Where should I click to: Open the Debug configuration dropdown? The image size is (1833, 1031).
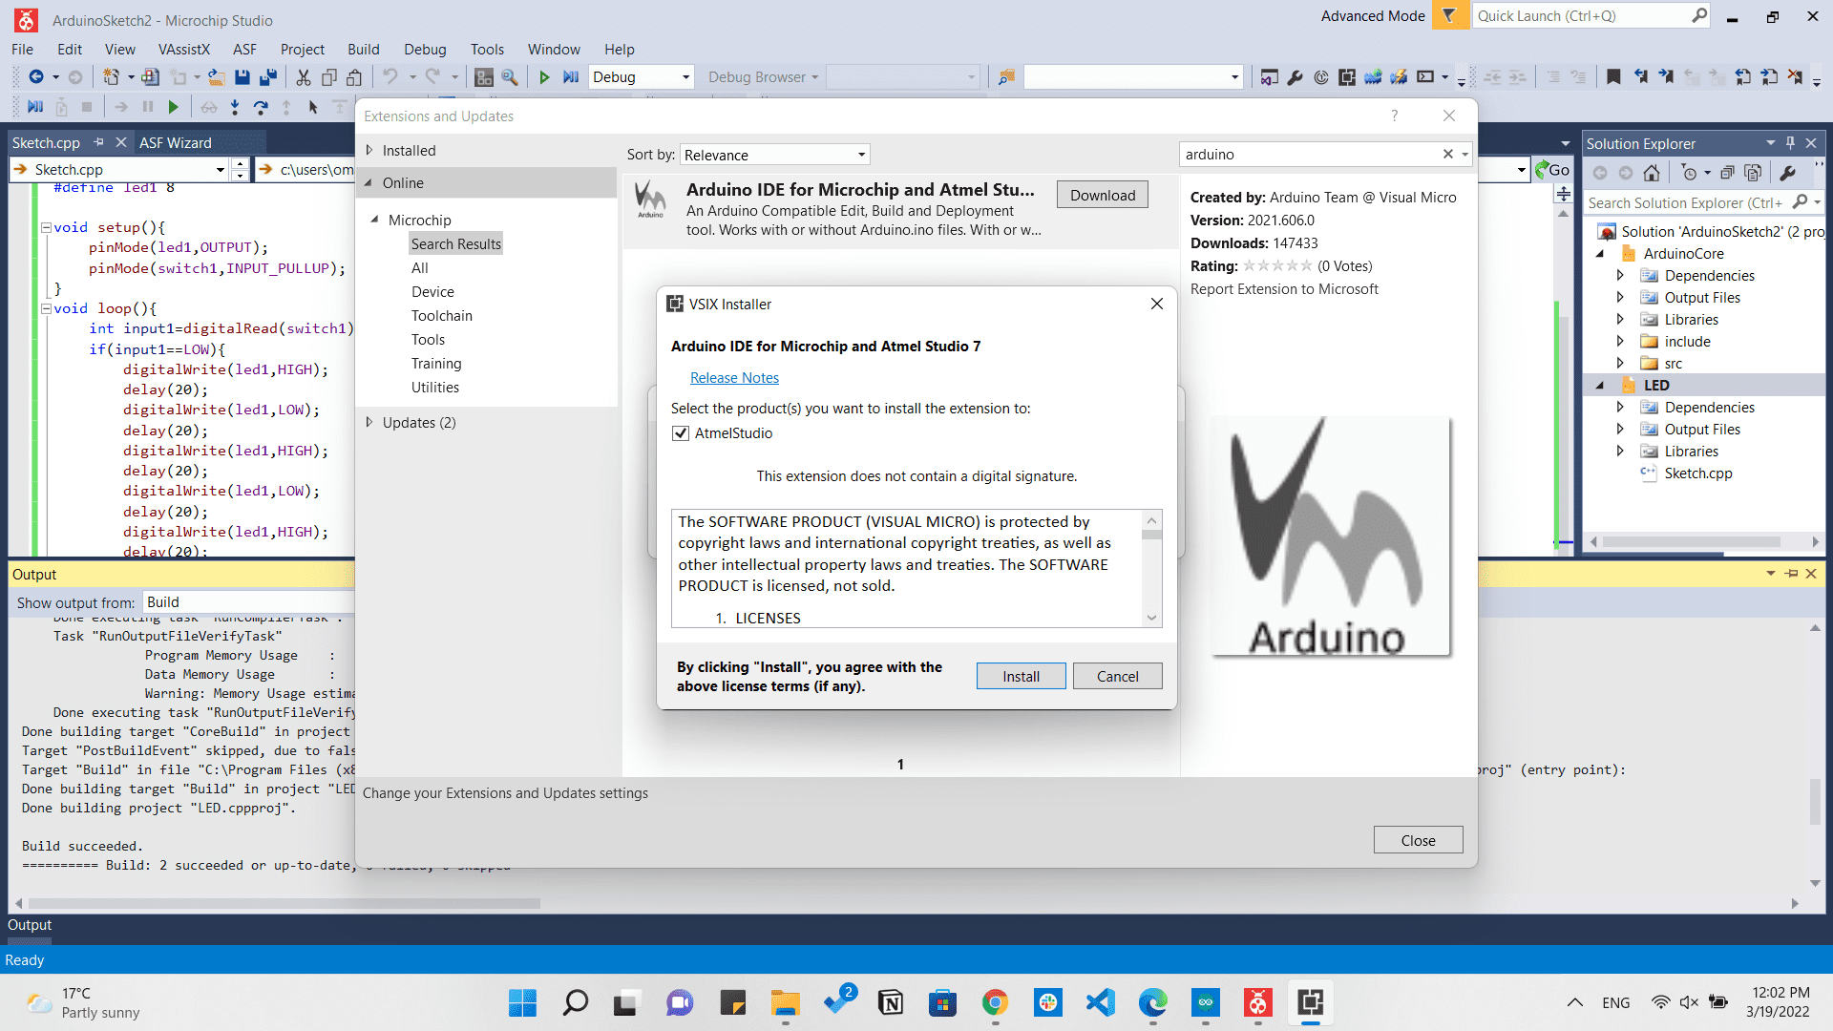tap(642, 77)
